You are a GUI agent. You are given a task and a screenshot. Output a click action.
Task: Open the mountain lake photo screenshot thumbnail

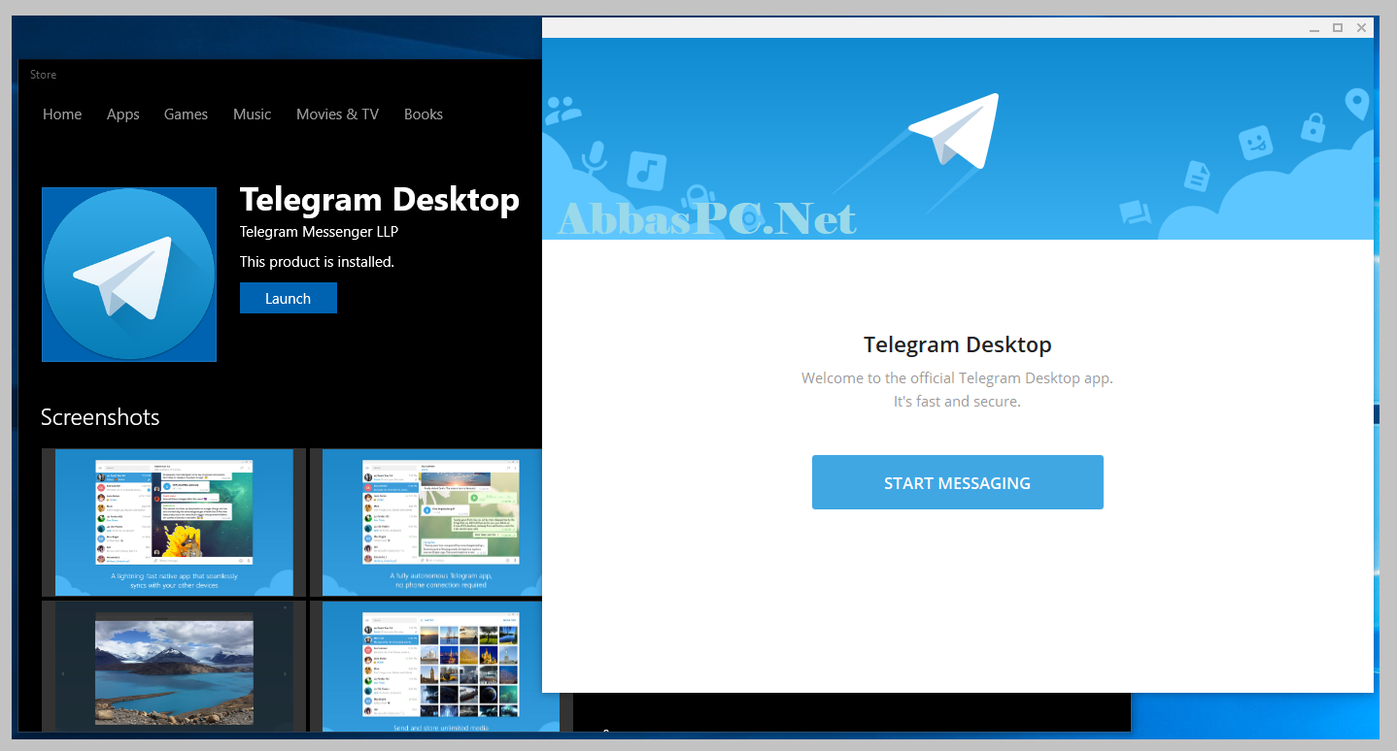tap(174, 666)
